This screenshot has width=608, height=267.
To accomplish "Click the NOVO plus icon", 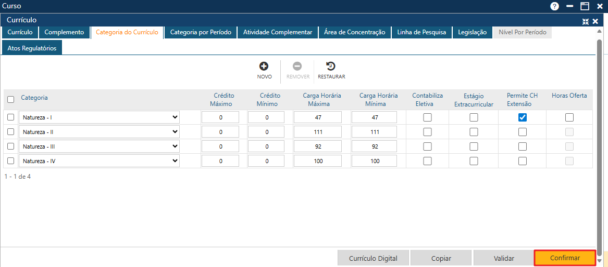I will click(264, 66).
